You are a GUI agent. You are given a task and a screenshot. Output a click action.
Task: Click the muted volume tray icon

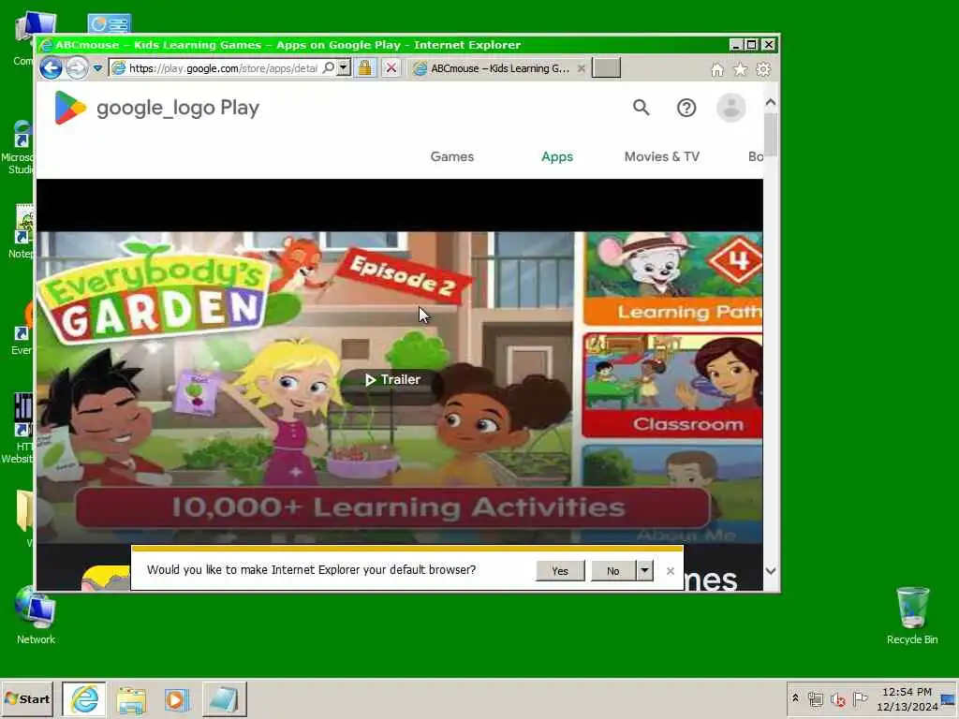coord(838,698)
